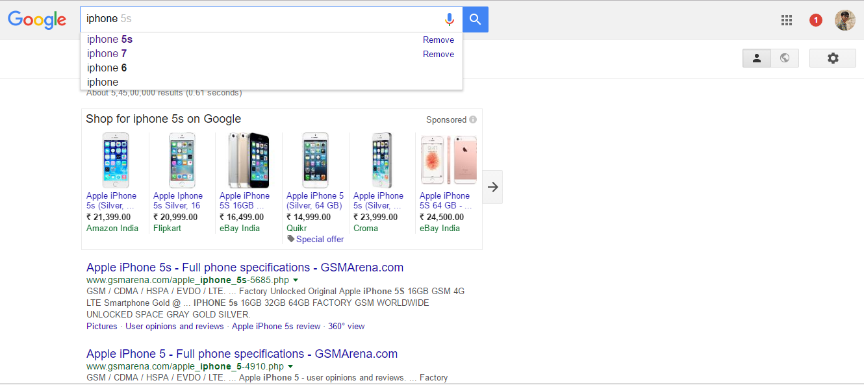Switch to global results globe icon
This screenshot has width=864, height=387.
tap(785, 58)
